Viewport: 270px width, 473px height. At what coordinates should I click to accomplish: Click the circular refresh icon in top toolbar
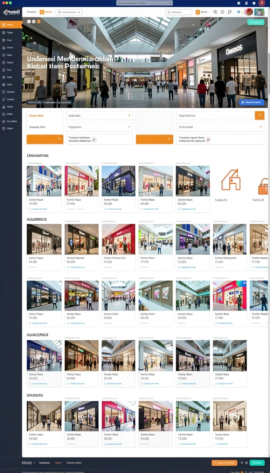pos(215,12)
